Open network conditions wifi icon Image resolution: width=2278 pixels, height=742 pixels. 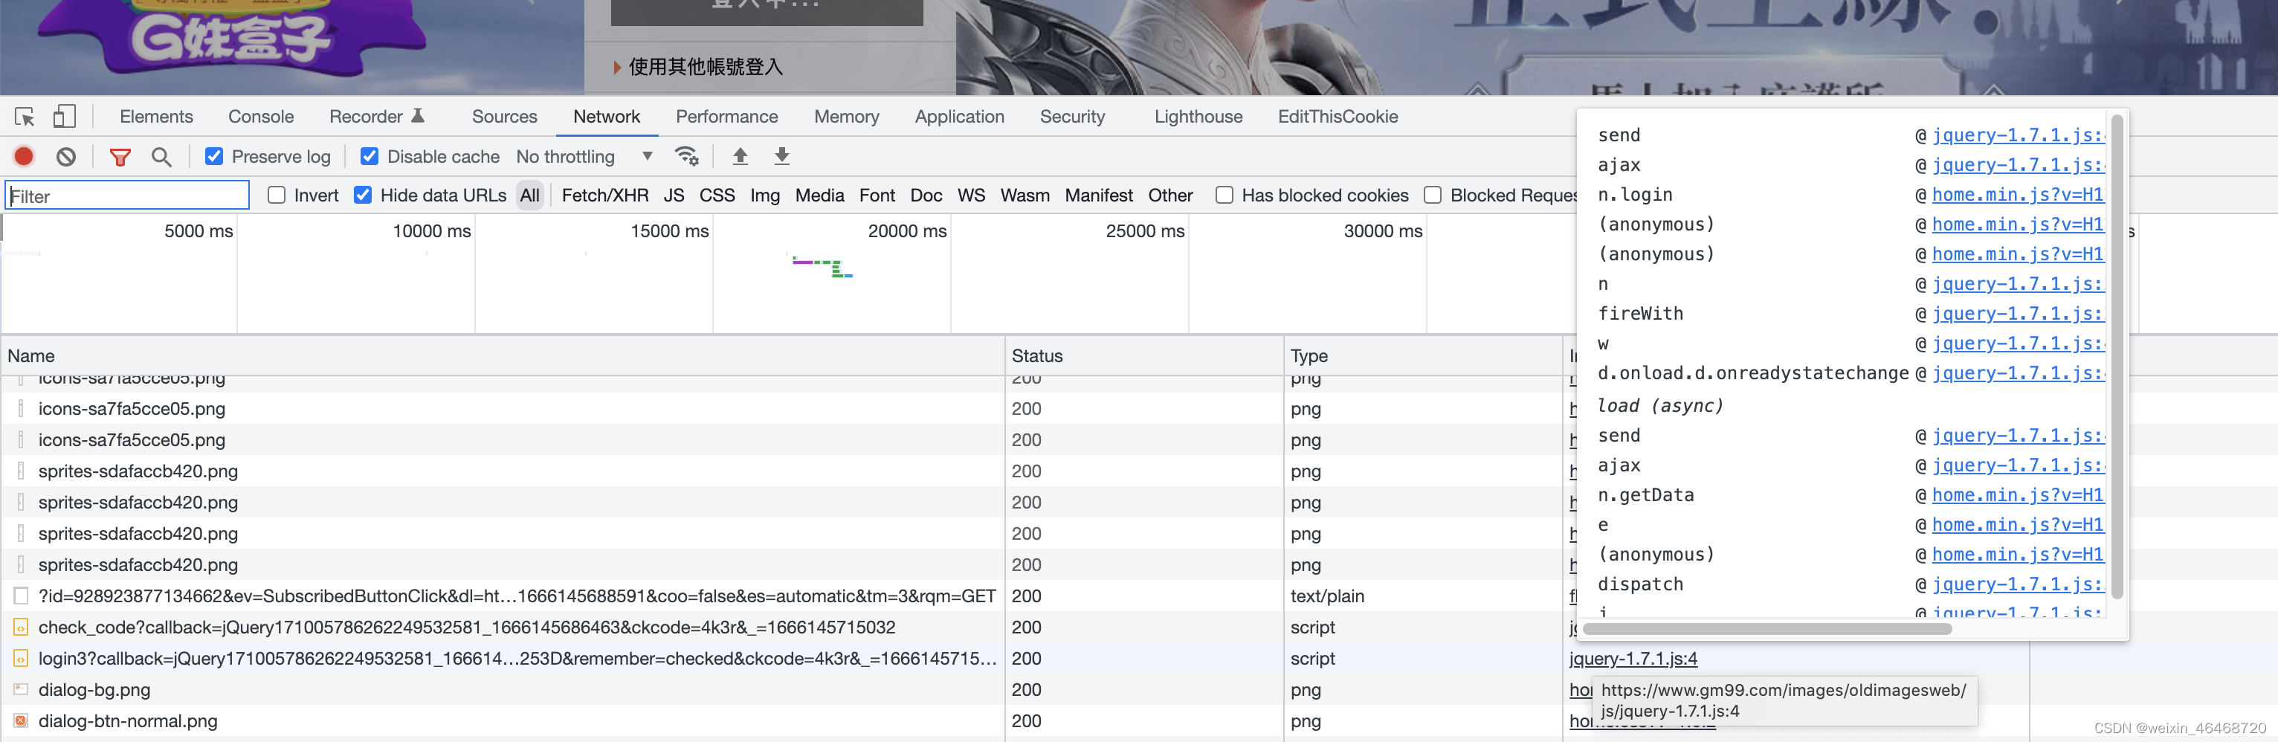688,155
